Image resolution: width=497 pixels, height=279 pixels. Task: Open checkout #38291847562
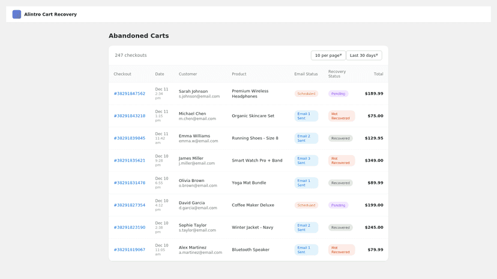pos(129,93)
